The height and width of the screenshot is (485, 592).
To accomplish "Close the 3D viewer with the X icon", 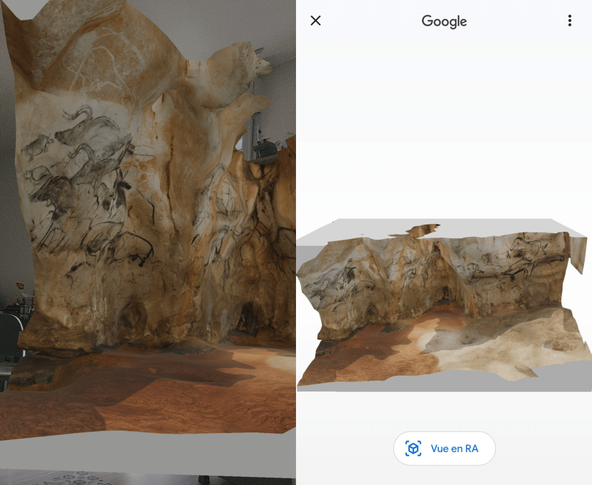I will 315,21.
